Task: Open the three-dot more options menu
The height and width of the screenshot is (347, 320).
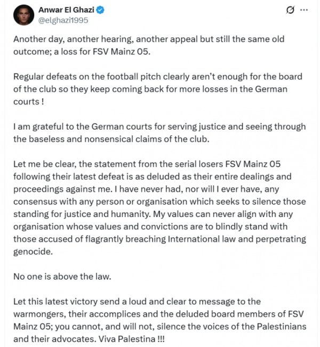Action: [x=305, y=10]
